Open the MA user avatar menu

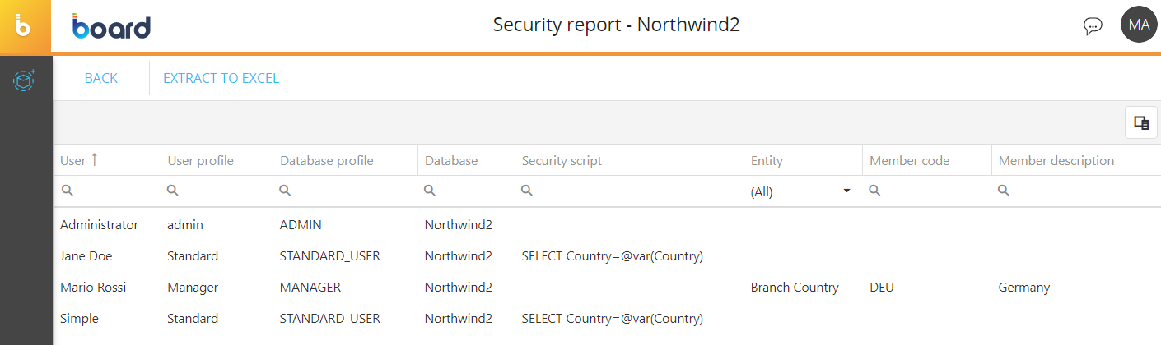pyautogui.click(x=1139, y=25)
